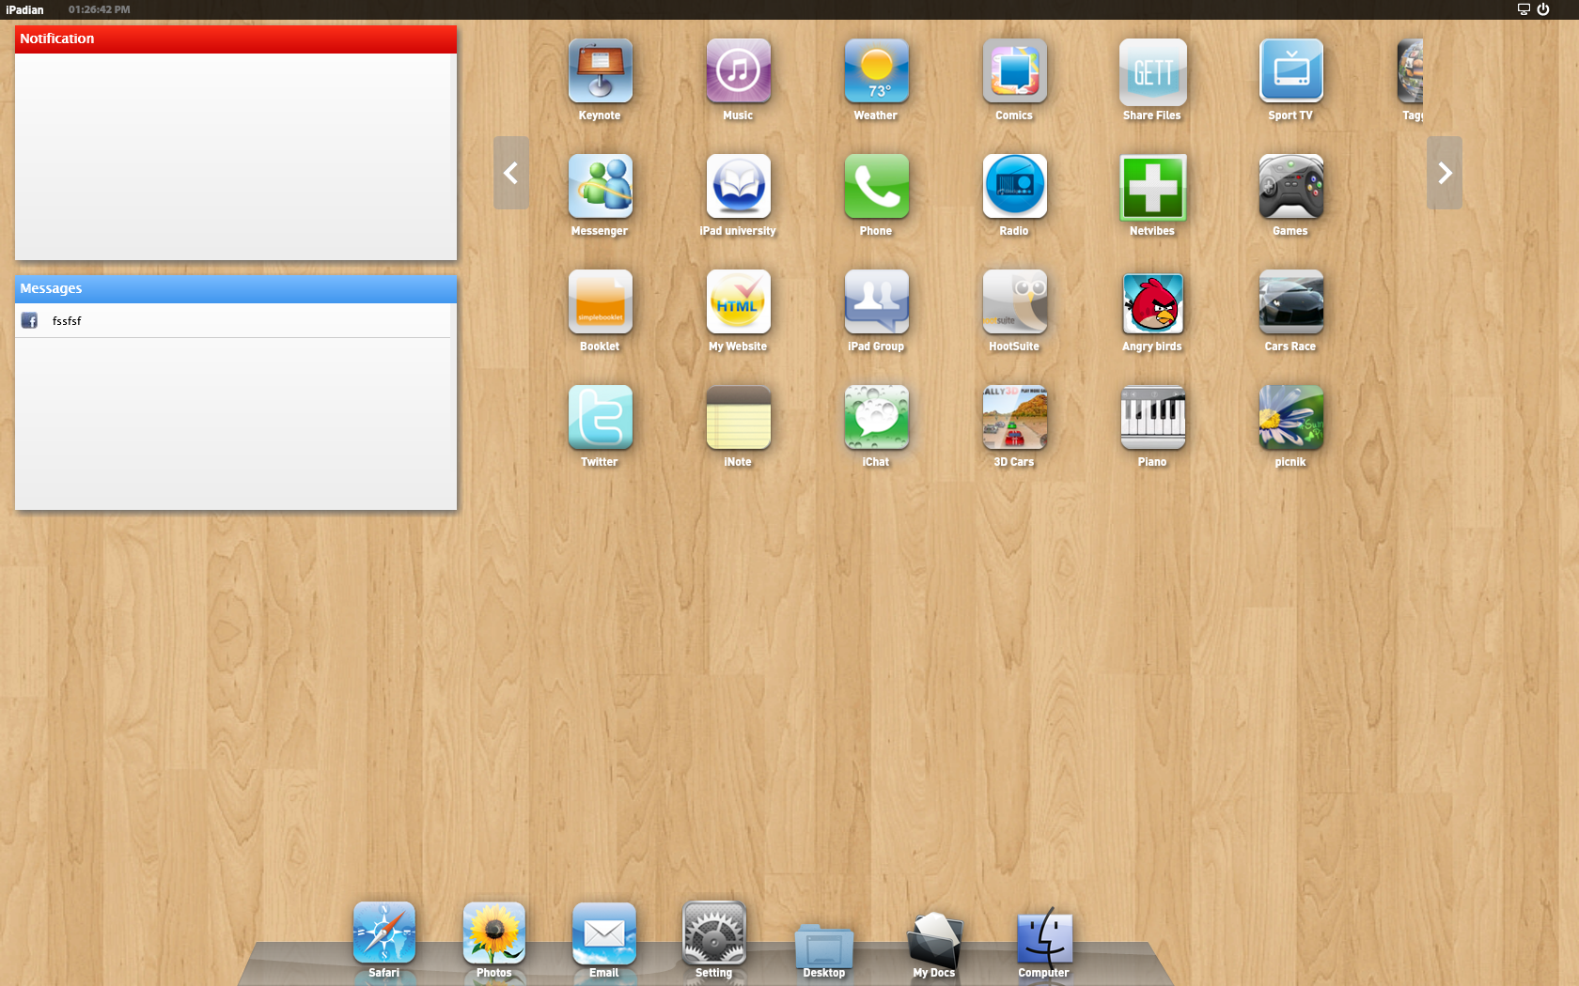This screenshot has width=1579, height=986.
Task: Start the Angry birds game
Action: point(1152,302)
